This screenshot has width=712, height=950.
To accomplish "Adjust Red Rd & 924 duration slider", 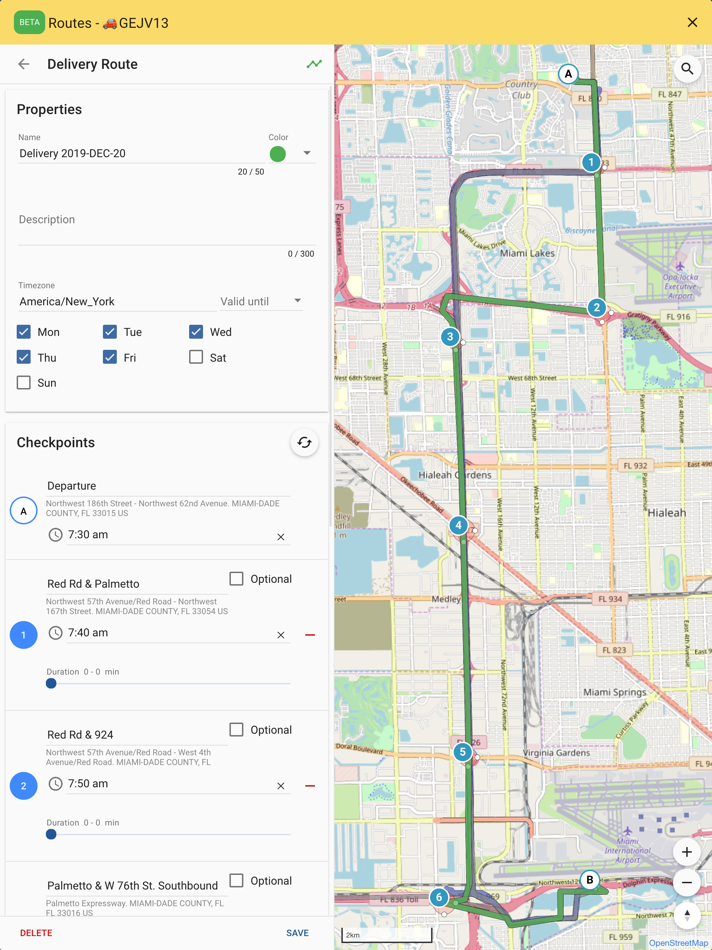I will coord(51,835).
